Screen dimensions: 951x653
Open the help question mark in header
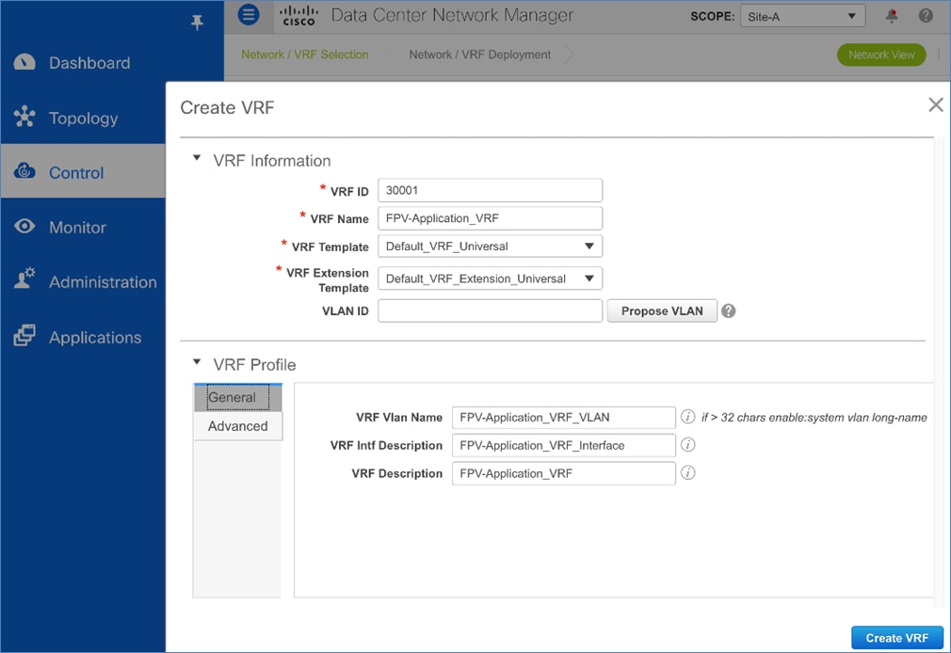coord(926,16)
